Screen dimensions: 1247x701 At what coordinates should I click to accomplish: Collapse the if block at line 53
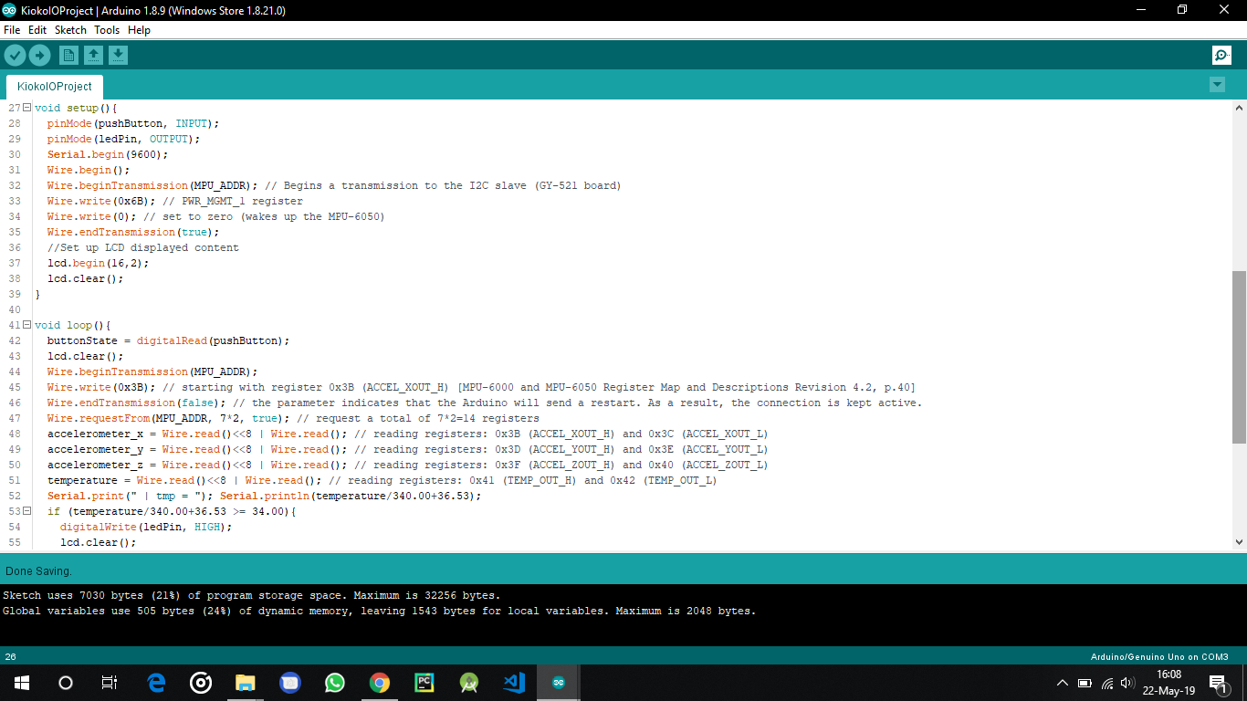coord(26,511)
